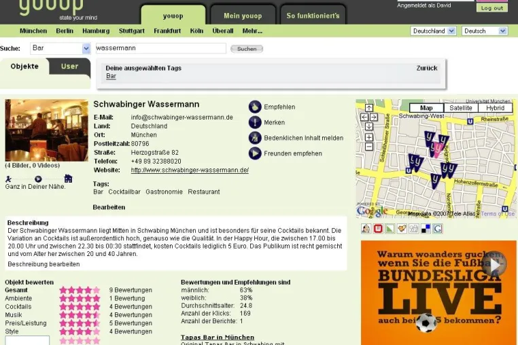Viewport: 518px width, 345px height.
Task: Click the pink youop map marker
Action: 438,149
